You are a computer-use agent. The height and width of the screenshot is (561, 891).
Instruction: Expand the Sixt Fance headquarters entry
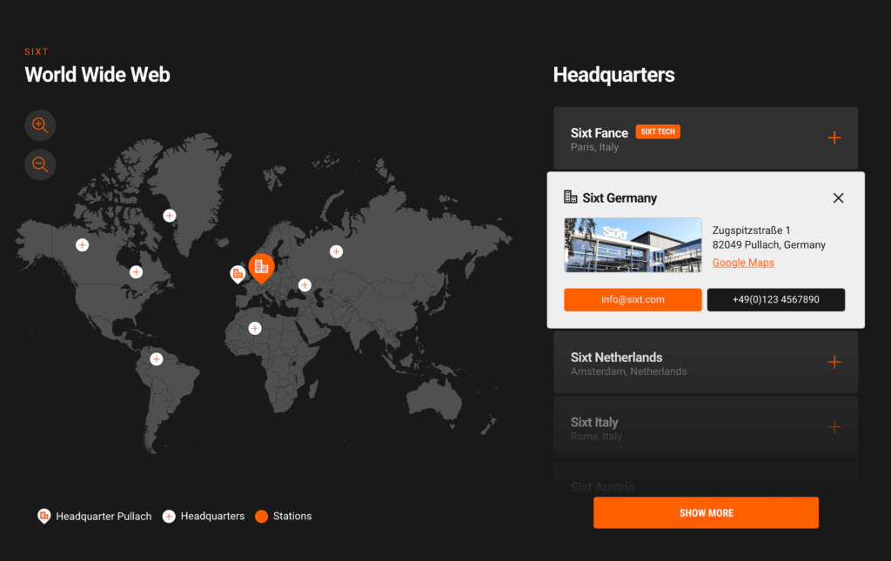(834, 137)
